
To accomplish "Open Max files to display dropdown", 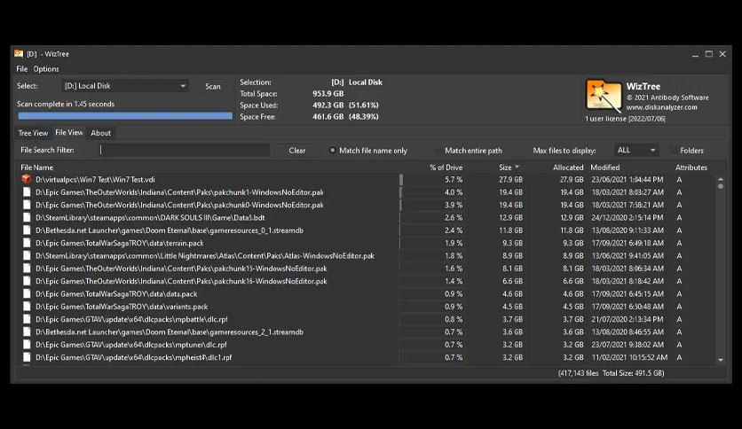I will 636,151.
